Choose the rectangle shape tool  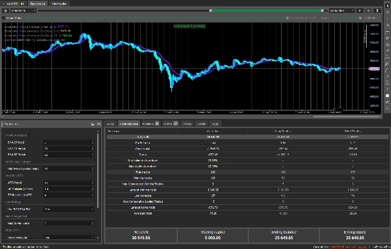coord(387,96)
